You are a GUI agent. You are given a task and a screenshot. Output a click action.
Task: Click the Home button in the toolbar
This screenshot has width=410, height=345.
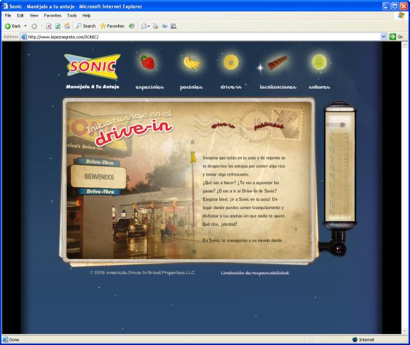pyautogui.click(x=67, y=26)
